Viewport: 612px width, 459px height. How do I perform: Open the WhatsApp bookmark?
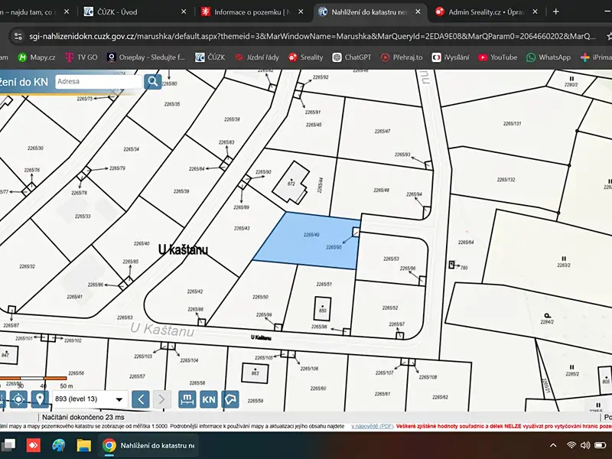[549, 57]
